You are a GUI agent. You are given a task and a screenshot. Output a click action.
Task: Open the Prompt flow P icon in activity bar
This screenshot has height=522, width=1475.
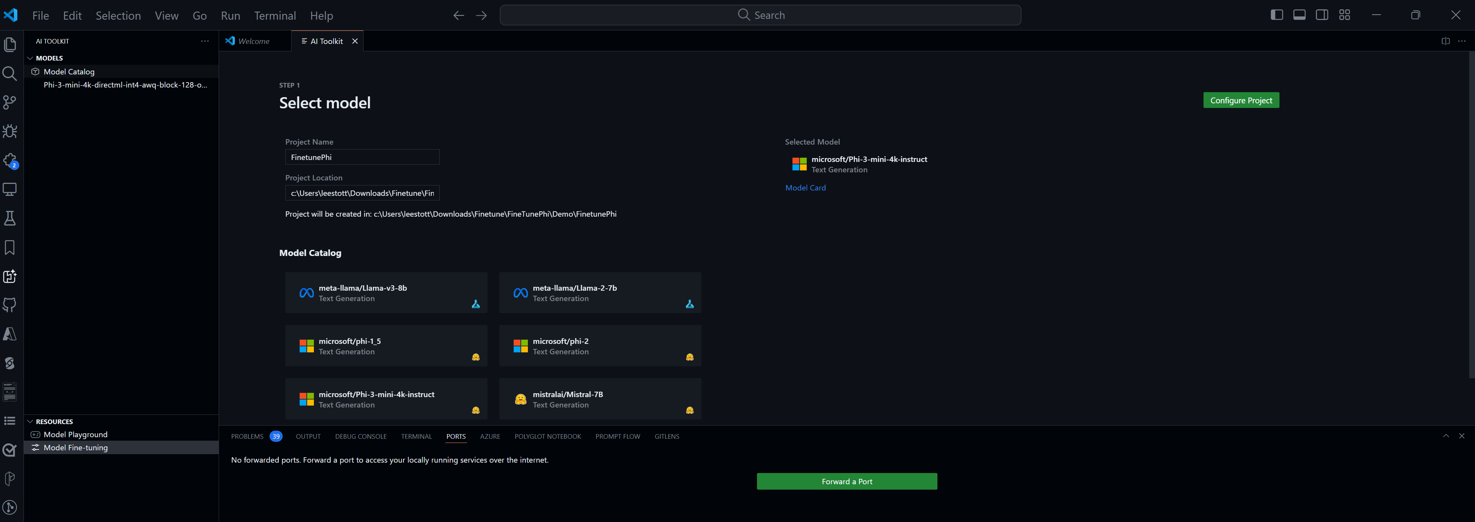point(10,478)
